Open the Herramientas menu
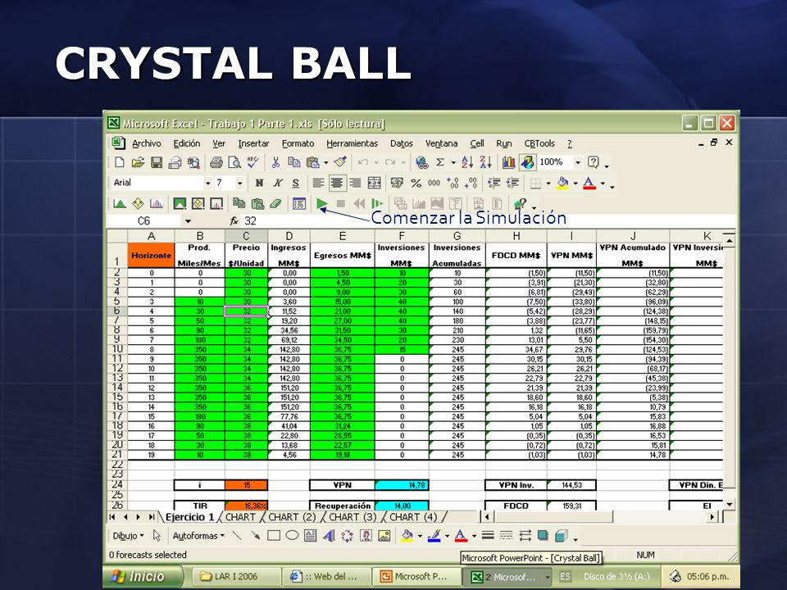 pyautogui.click(x=352, y=143)
